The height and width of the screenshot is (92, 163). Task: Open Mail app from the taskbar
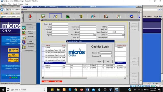pos(93,90)
